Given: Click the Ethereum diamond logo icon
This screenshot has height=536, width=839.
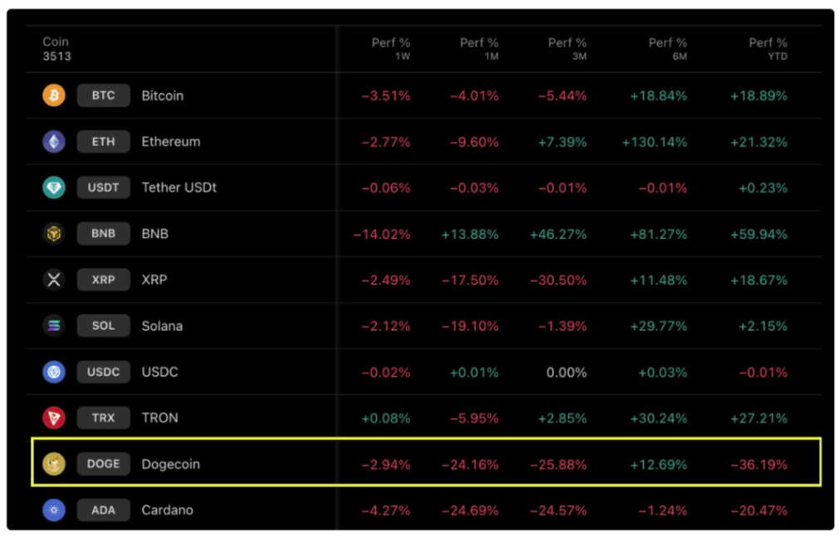Looking at the screenshot, I should coord(54,142).
